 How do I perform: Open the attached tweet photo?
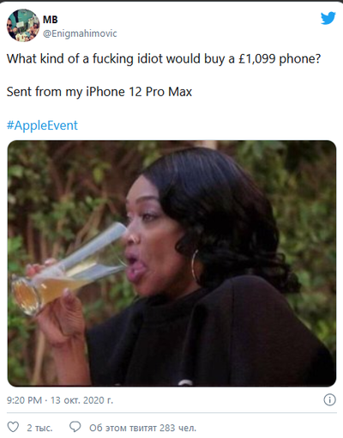[171, 264]
